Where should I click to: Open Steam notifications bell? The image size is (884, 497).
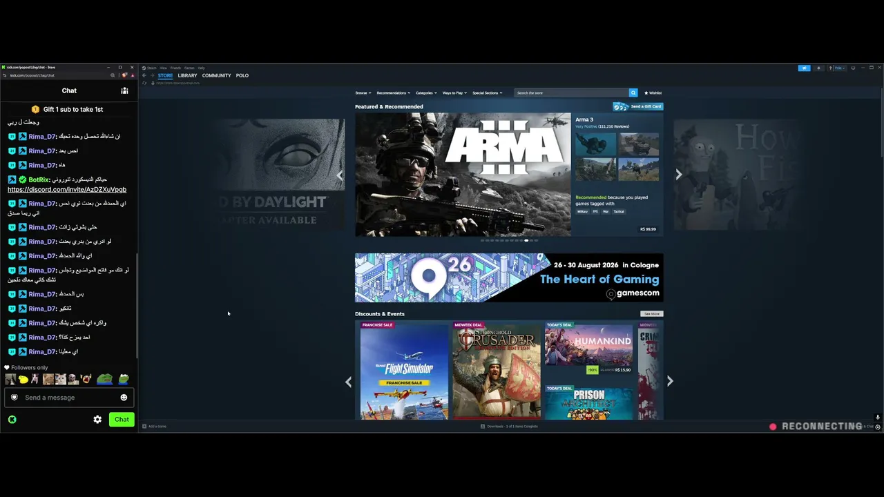(x=819, y=68)
